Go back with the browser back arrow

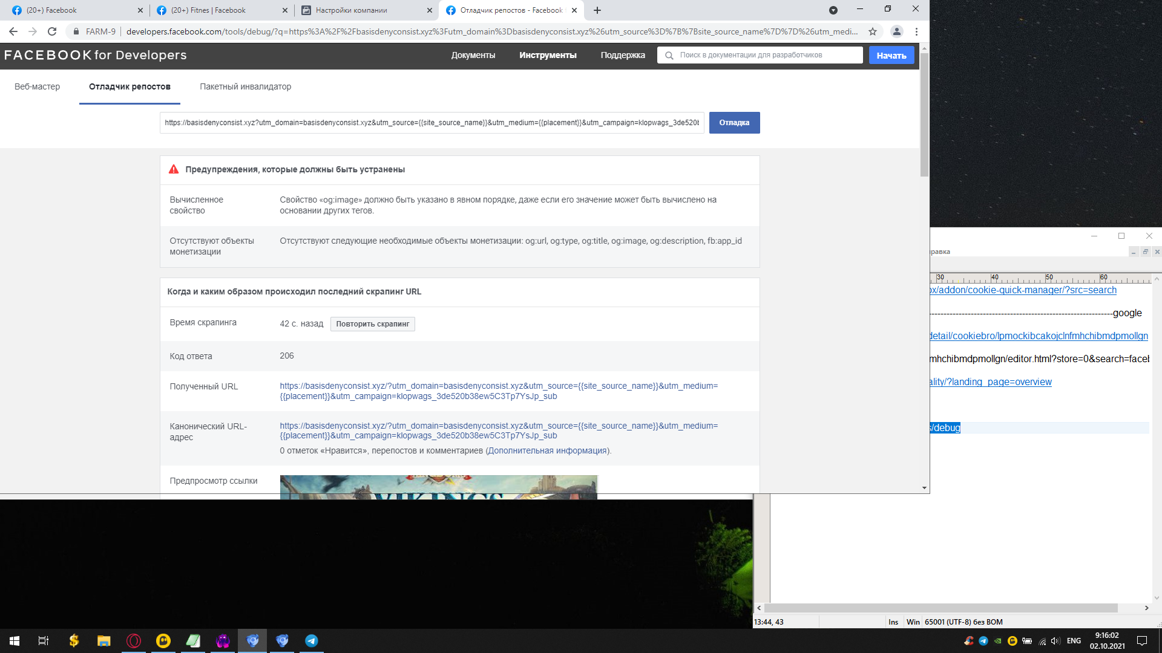tap(13, 31)
